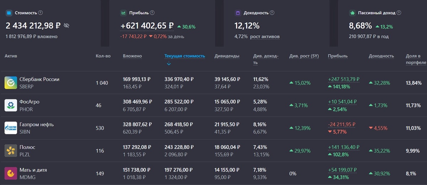Screen dimensions: 427x185
Task: Sort table by Дивиденды column
Action: click(227, 56)
